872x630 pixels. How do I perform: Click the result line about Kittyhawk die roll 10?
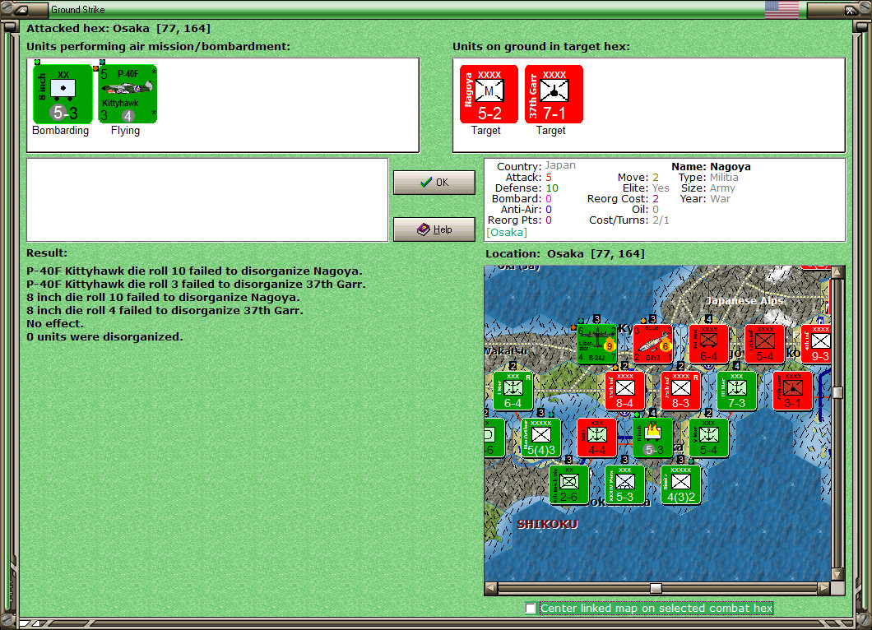click(x=195, y=271)
